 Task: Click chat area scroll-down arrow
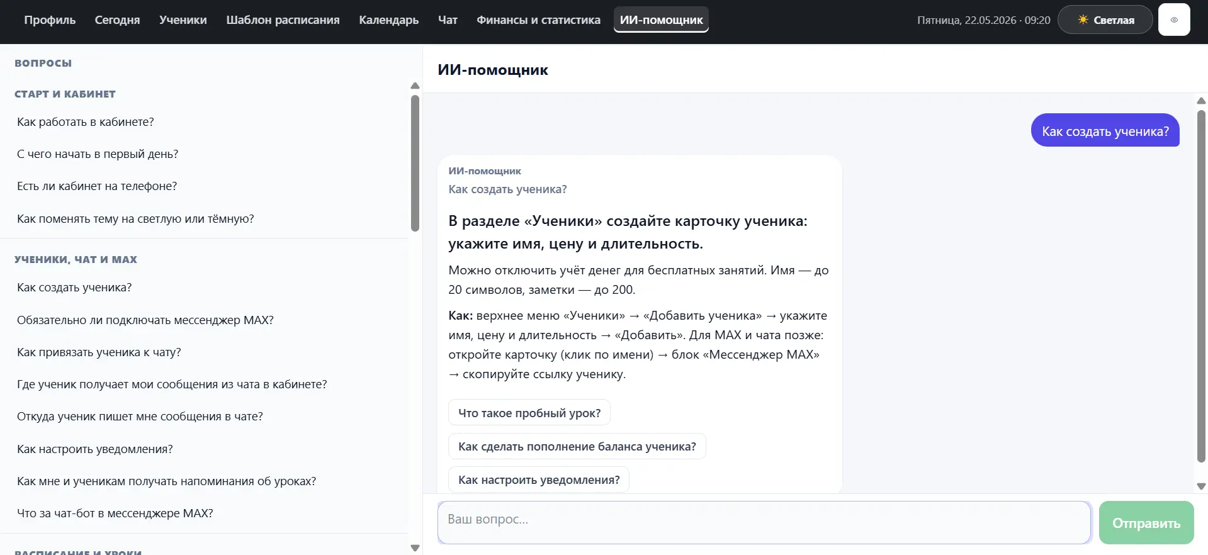click(1201, 486)
